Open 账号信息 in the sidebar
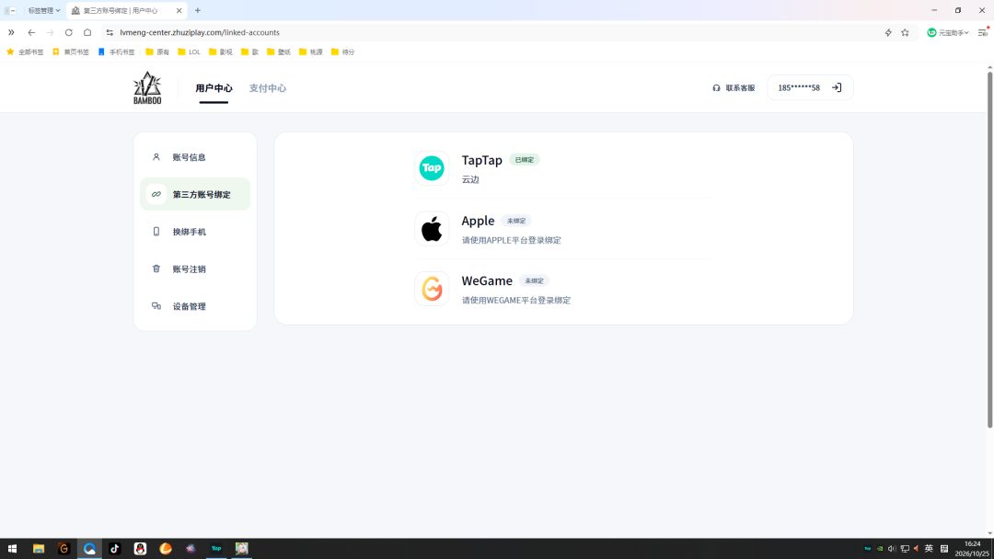 (195, 157)
